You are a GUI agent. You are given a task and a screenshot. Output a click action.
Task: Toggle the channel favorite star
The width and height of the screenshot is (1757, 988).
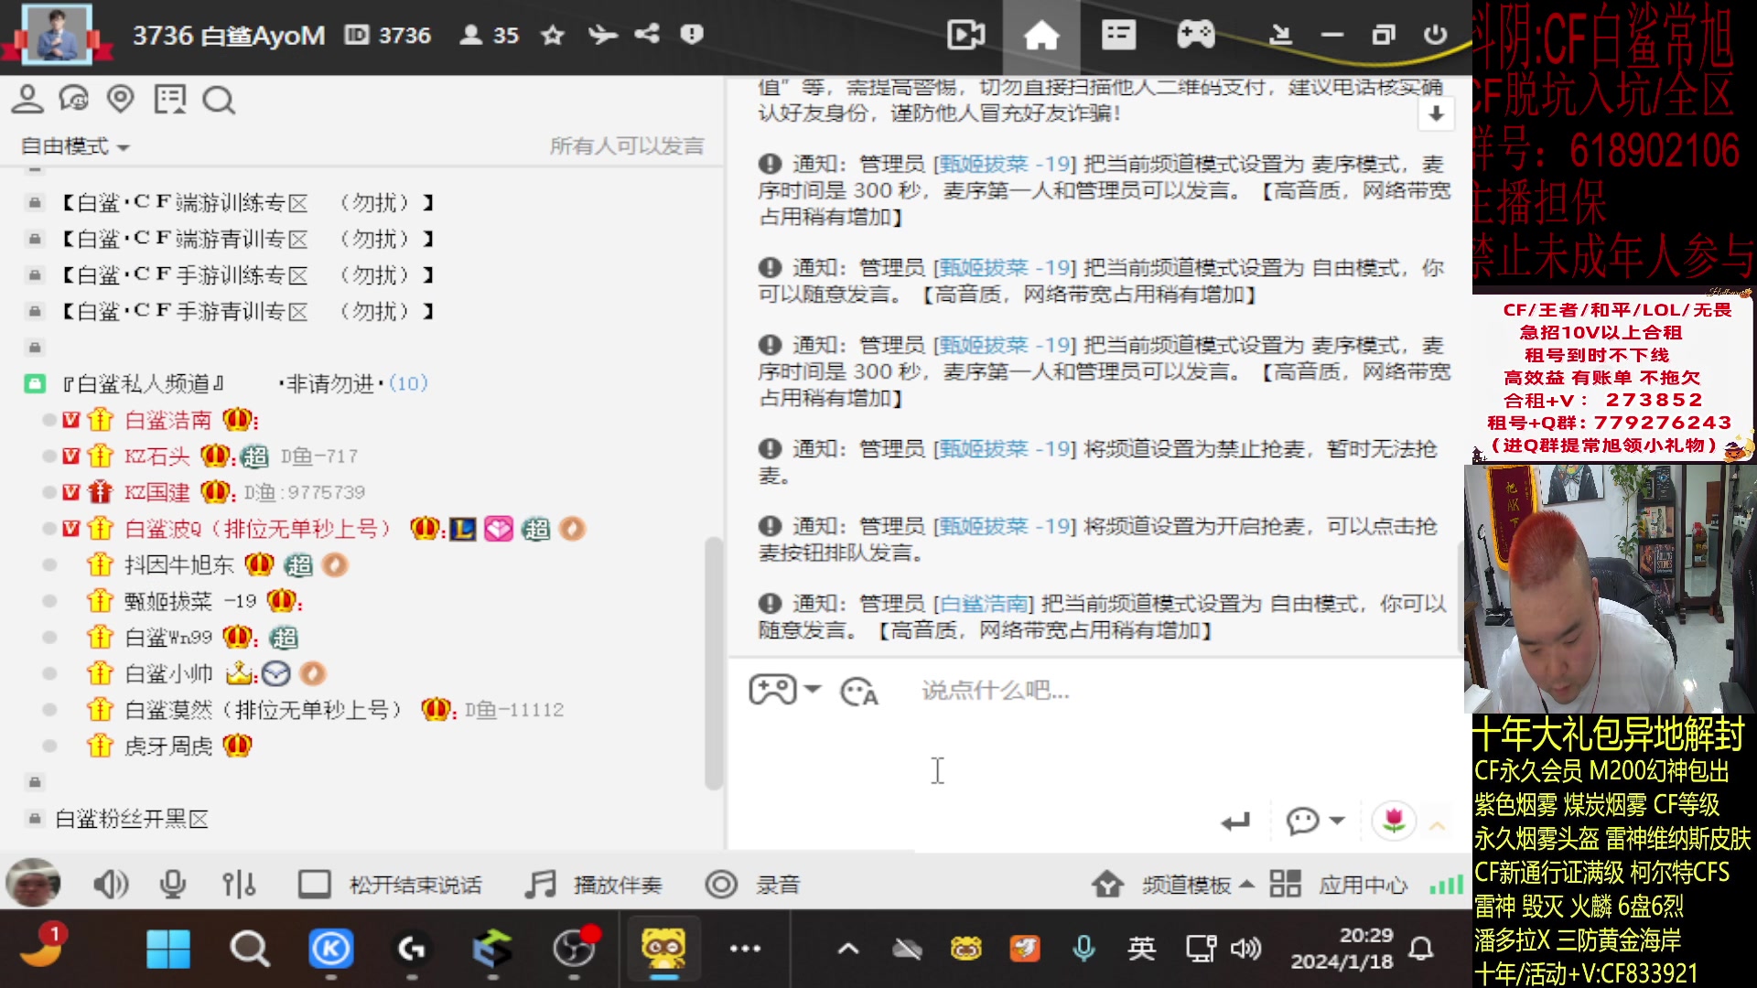[x=553, y=37]
